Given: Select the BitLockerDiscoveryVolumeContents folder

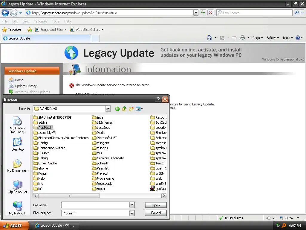Looking at the screenshot, I should coord(61,138).
